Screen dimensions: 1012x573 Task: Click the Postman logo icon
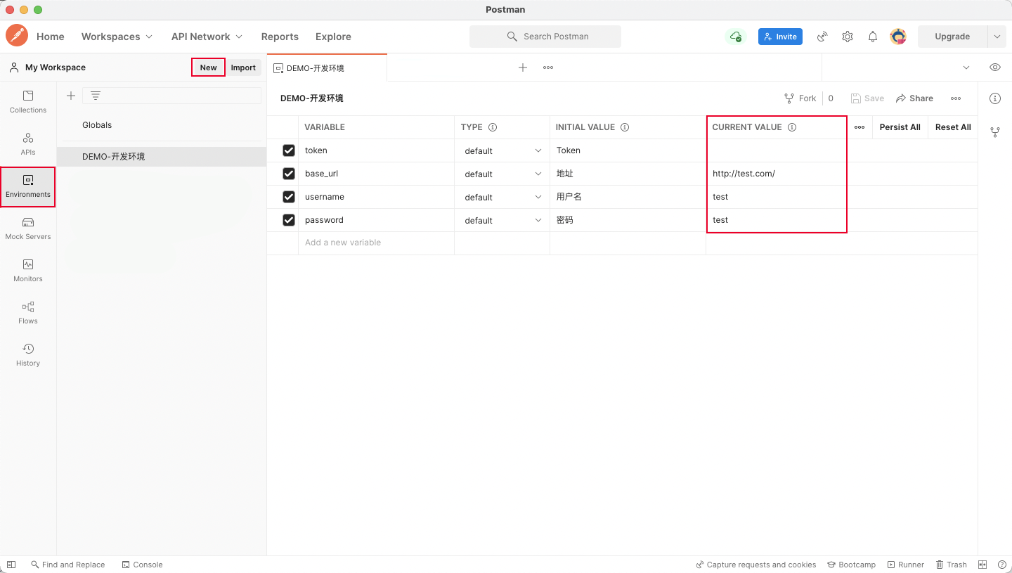17,36
